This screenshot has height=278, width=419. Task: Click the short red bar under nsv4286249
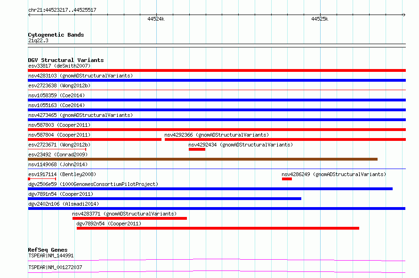coord(287,179)
